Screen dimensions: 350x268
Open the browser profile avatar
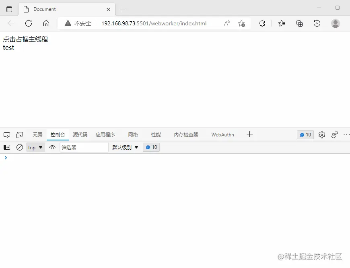(x=336, y=23)
